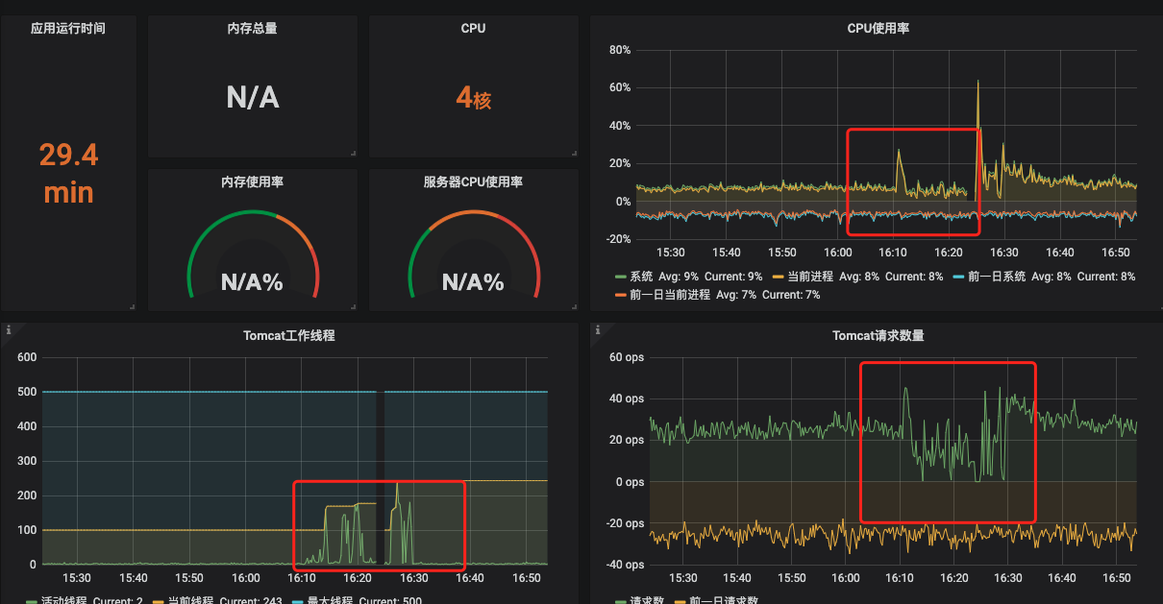This screenshot has height=604, width=1163.
Task: Click the -20% axis label in CPU使用率 chart
Action: (x=617, y=239)
